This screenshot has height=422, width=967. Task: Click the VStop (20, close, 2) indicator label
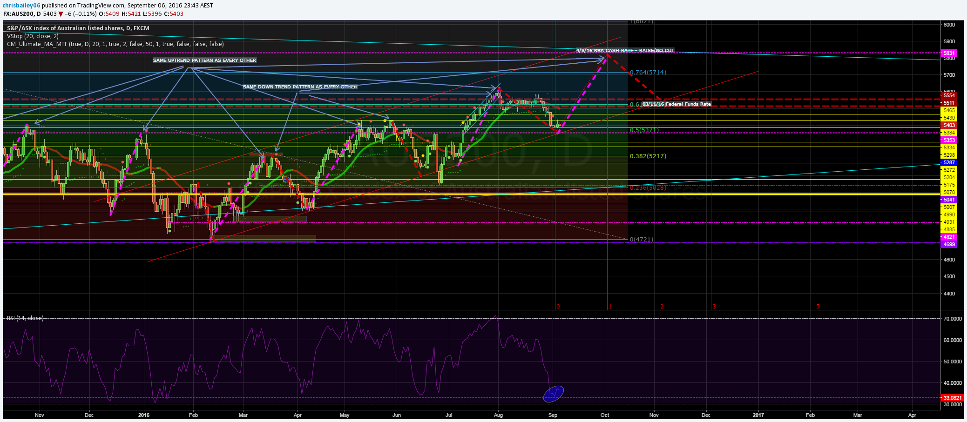(x=33, y=36)
